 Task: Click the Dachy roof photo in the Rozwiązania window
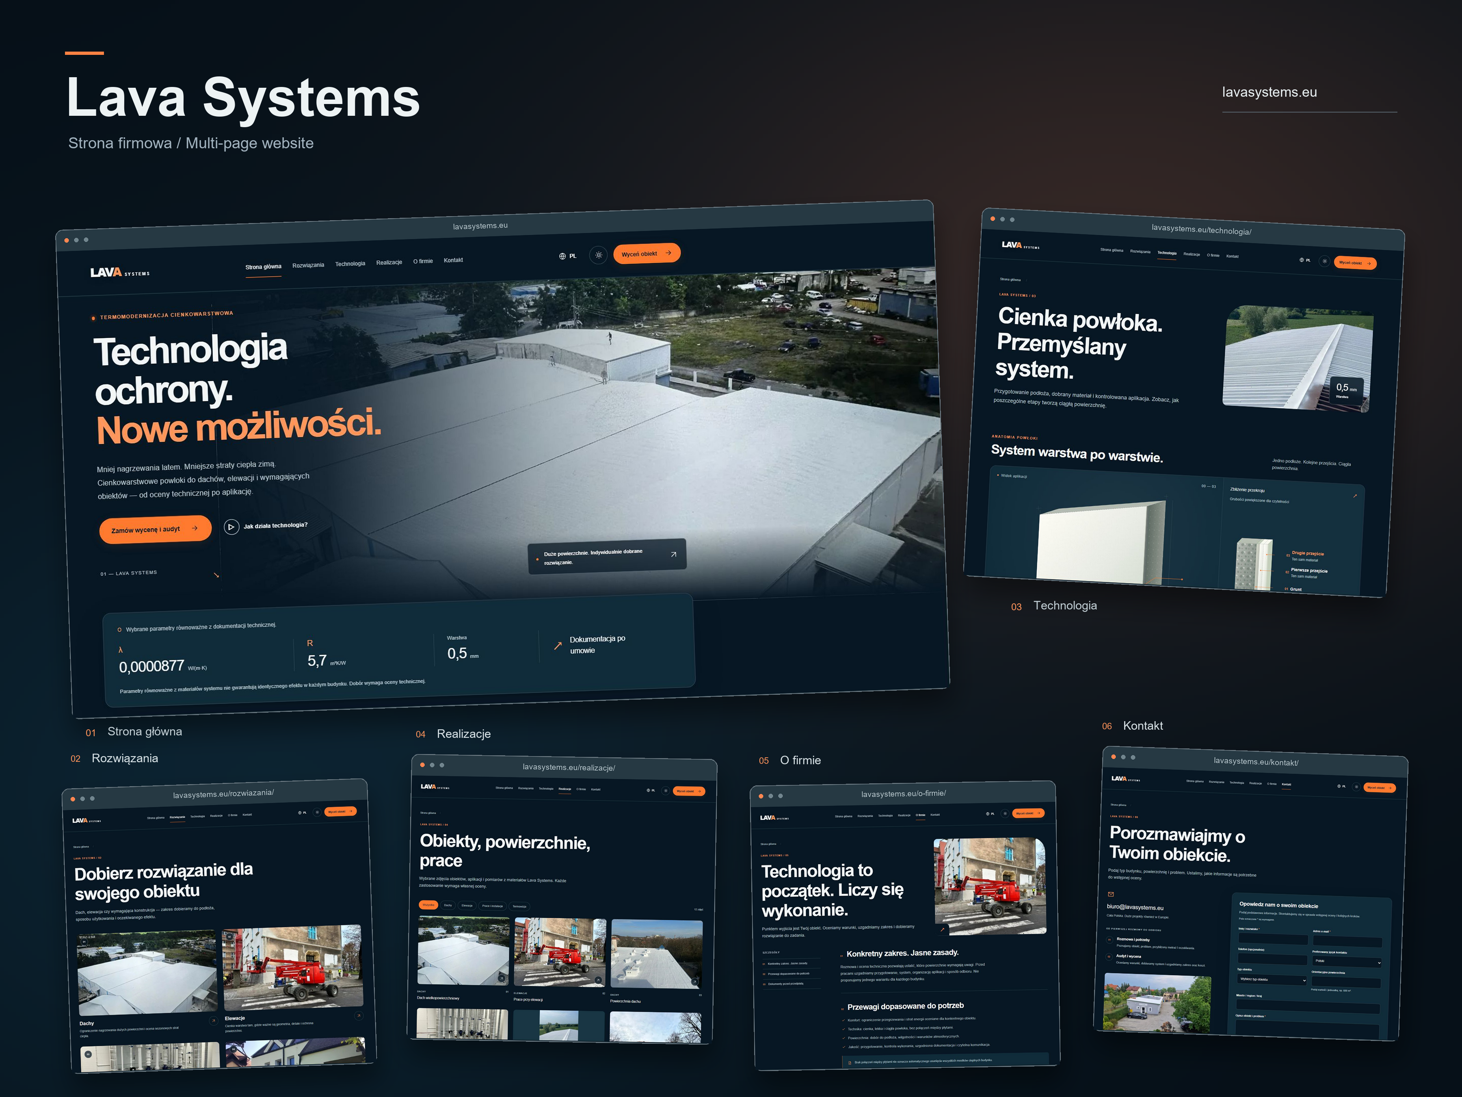point(147,972)
